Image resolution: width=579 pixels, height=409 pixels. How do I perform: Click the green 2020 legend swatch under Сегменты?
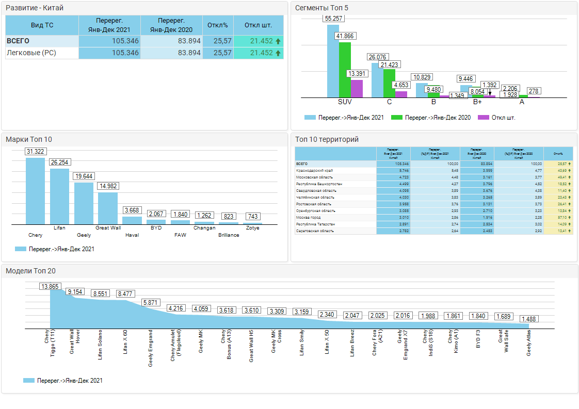(x=396, y=118)
